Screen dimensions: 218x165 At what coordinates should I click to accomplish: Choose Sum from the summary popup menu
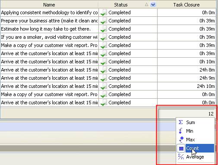195,122
